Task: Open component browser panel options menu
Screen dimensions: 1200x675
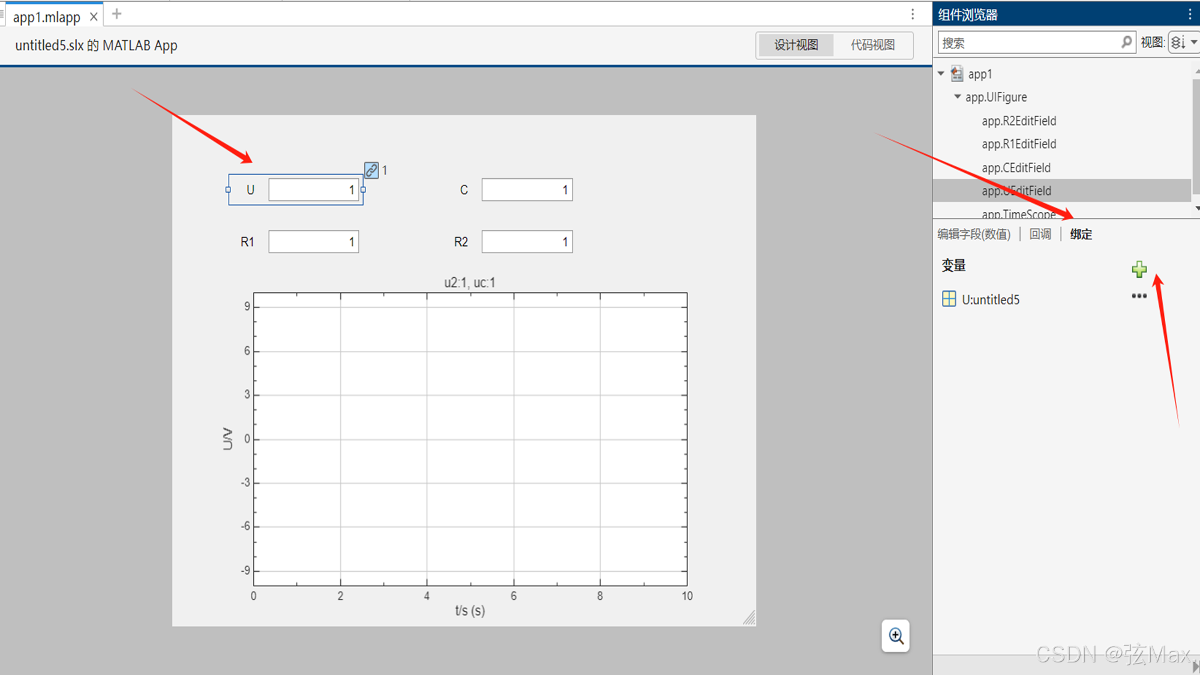Action: [1190, 14]
